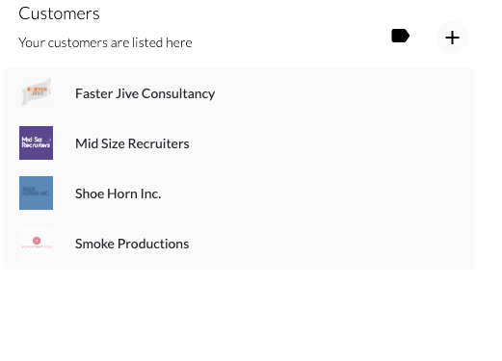Select the purple Mid Size Recruiters logo

click(36, 142)
